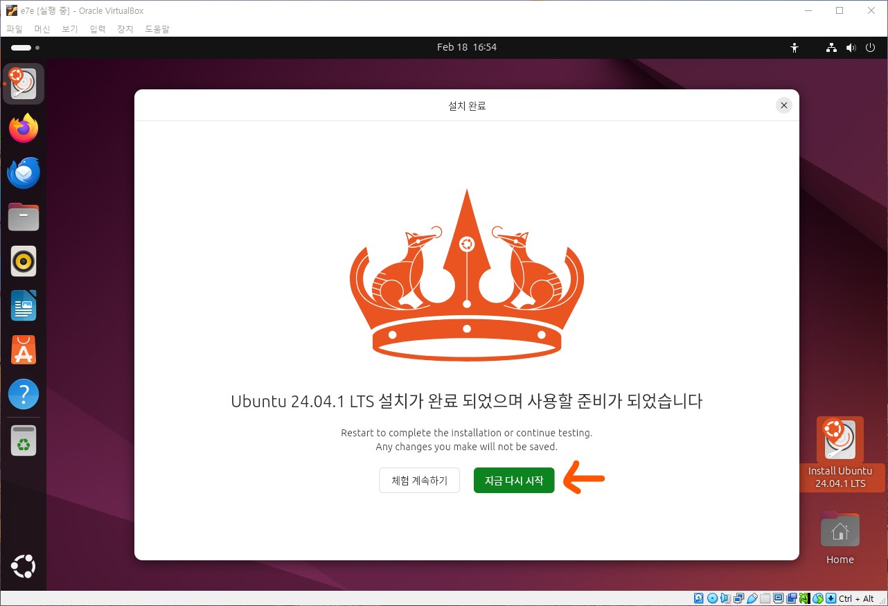Open the Files app in the dock
888x606 pixels.
click(24, 217)
